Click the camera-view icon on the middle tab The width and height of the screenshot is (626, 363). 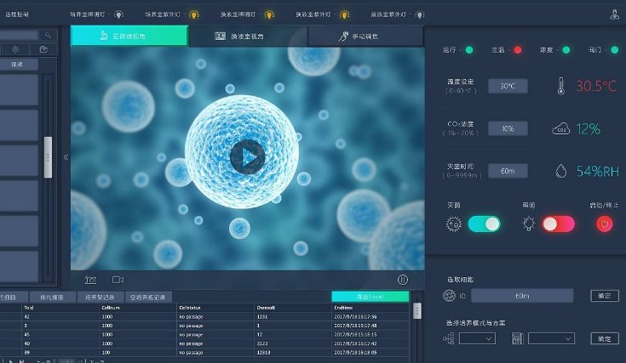(221, 37)
